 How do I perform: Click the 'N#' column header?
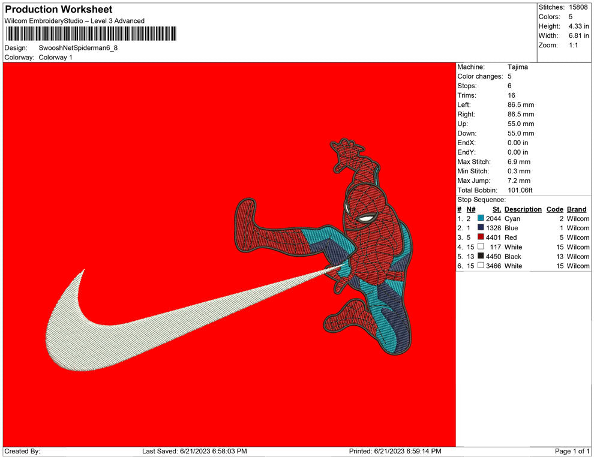coord(471,209)
